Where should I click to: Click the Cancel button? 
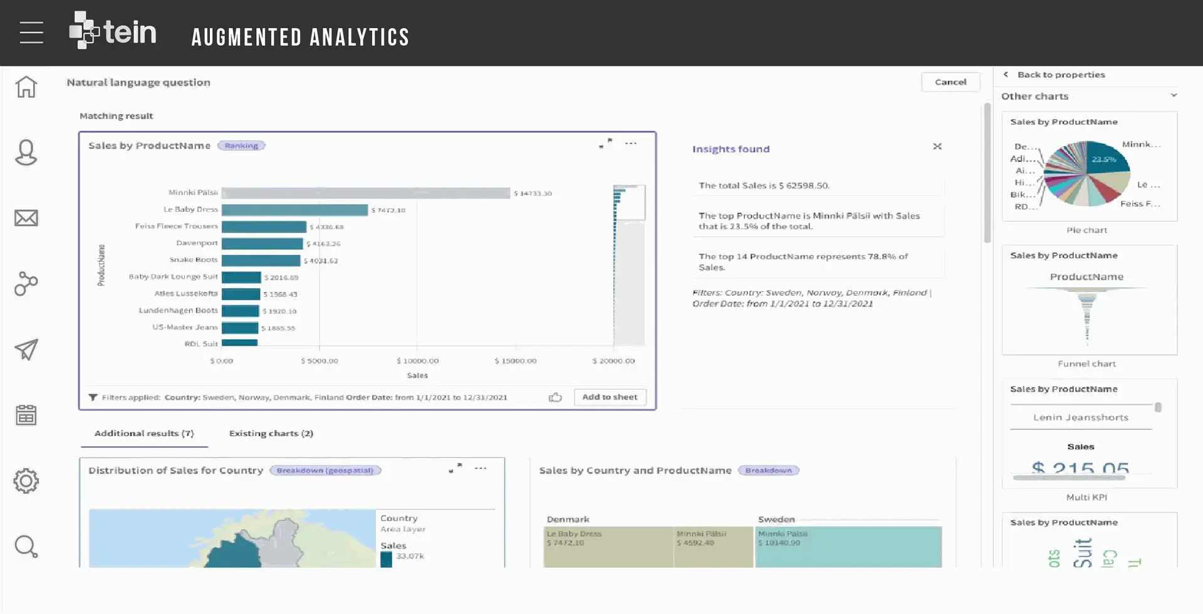pyautogui.click(x=950, y=82)
